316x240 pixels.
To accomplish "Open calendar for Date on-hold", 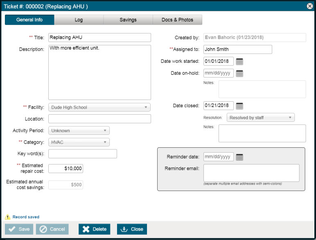I will (239, 73).
